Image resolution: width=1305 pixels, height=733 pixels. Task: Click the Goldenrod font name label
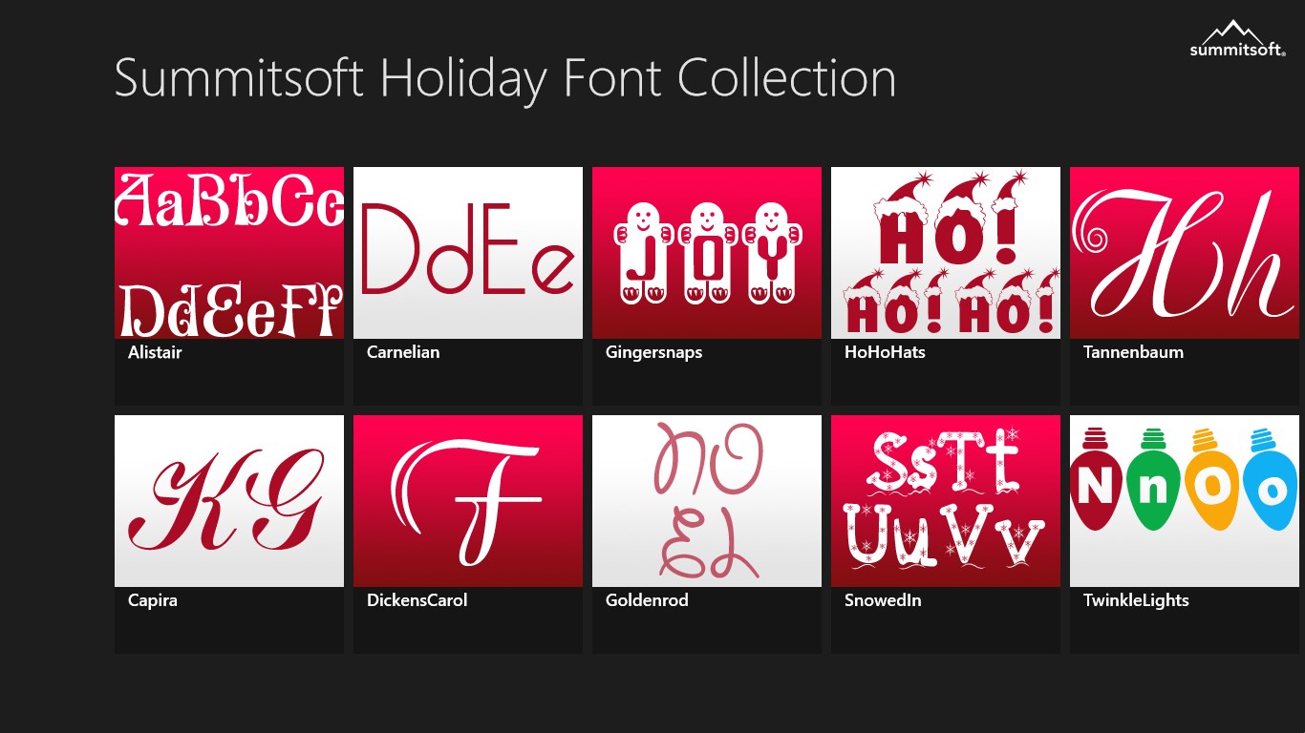(647, 600)
